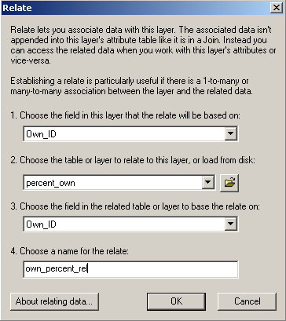Click the Relate title bar text
286x321 pixels.
point(17,8)
